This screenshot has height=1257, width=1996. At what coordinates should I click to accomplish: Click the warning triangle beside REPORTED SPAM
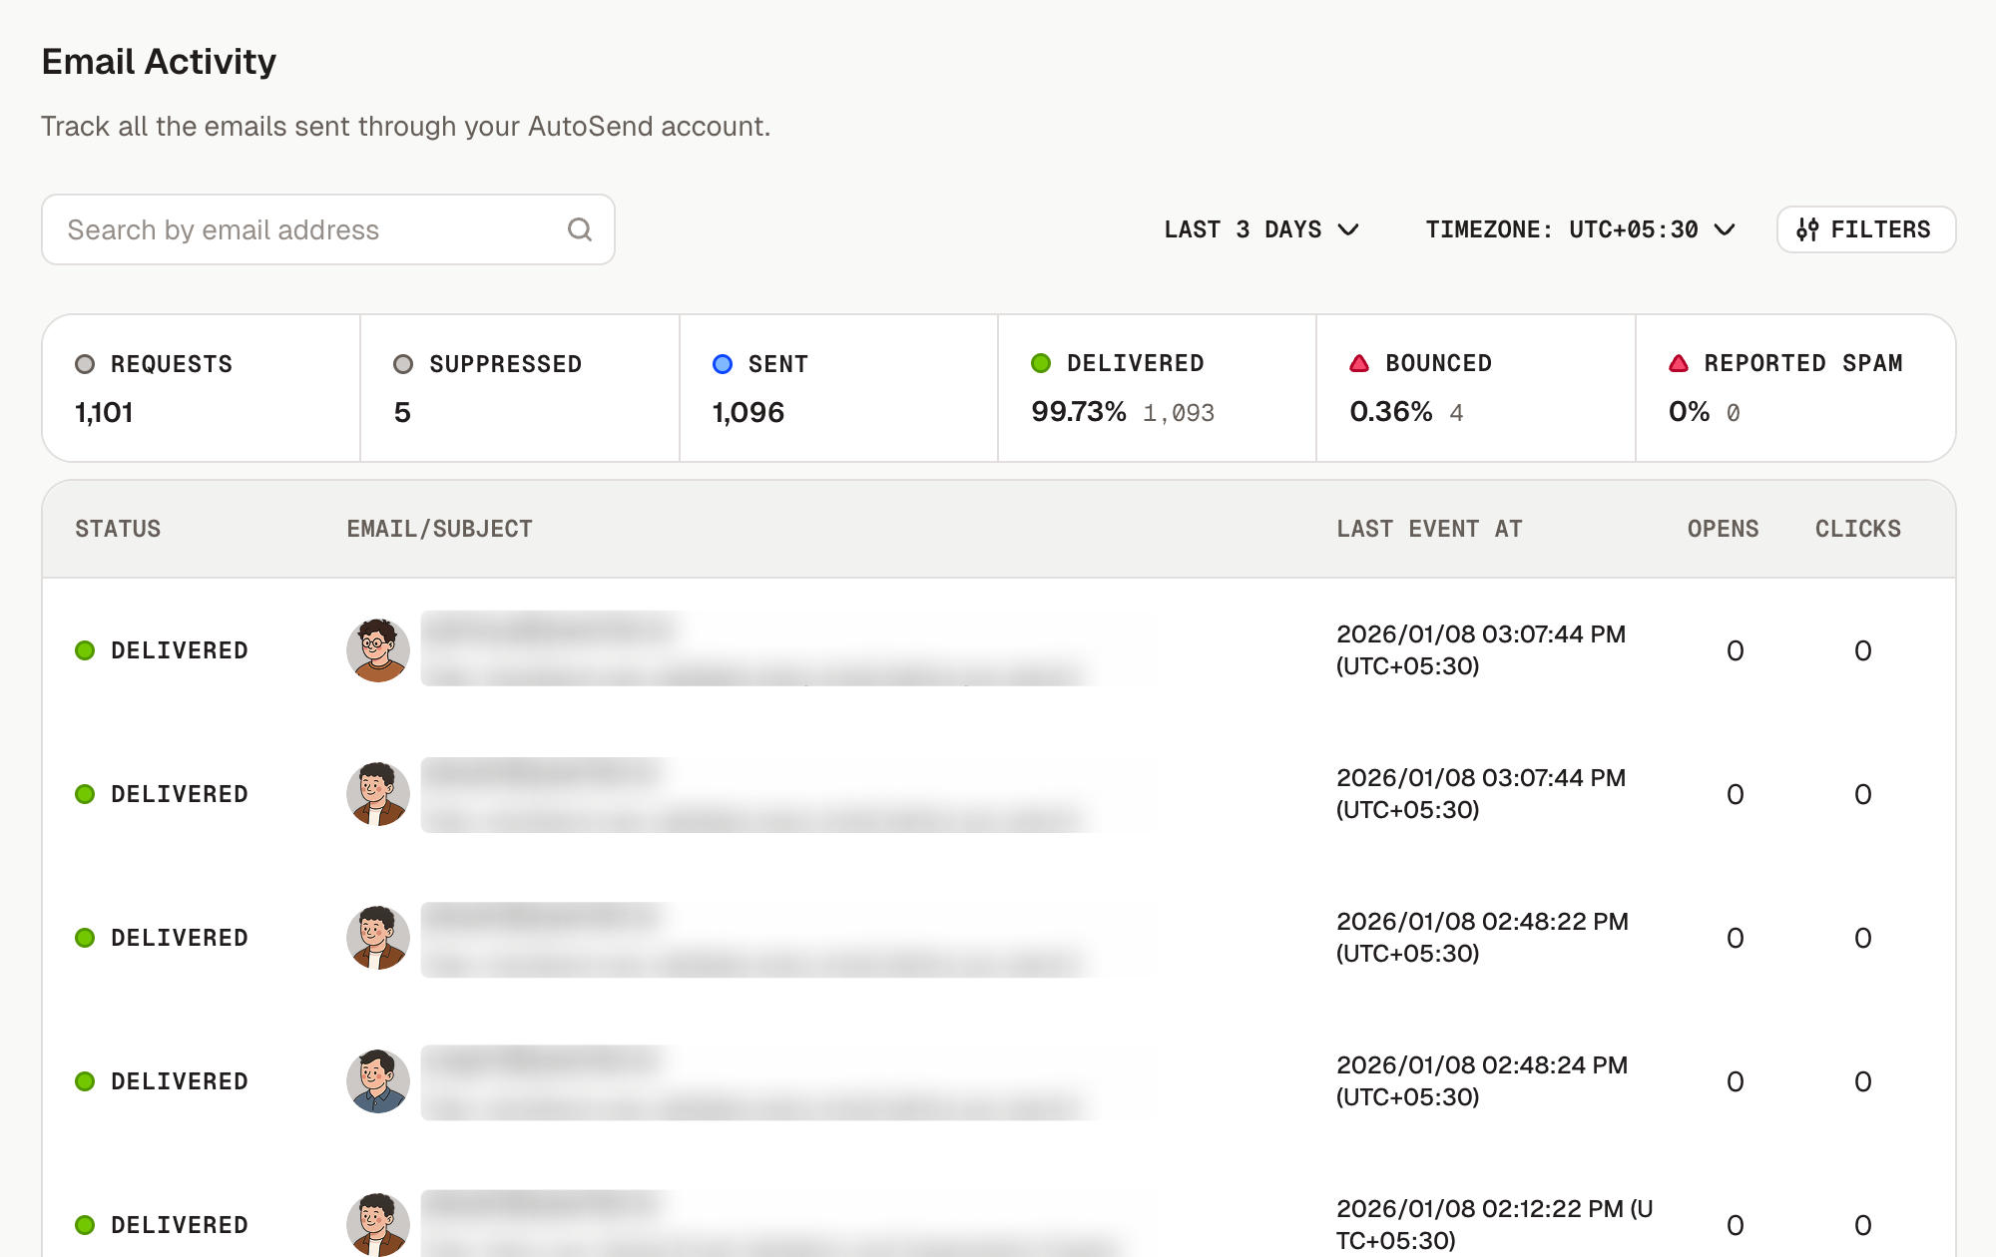point(1679,363)
